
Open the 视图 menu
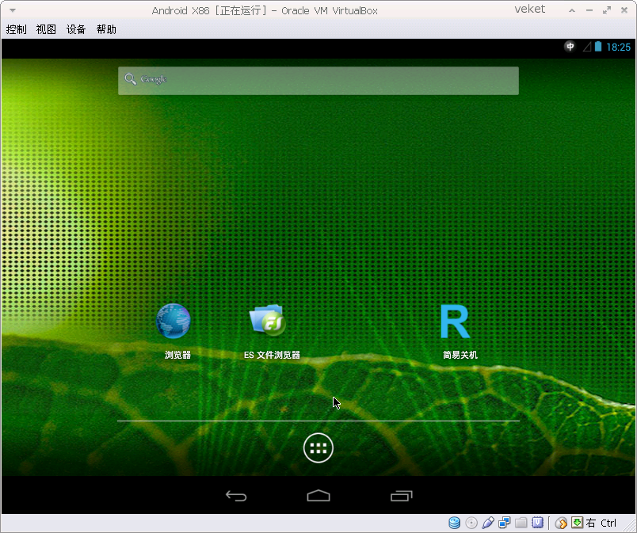coord(46,29)
